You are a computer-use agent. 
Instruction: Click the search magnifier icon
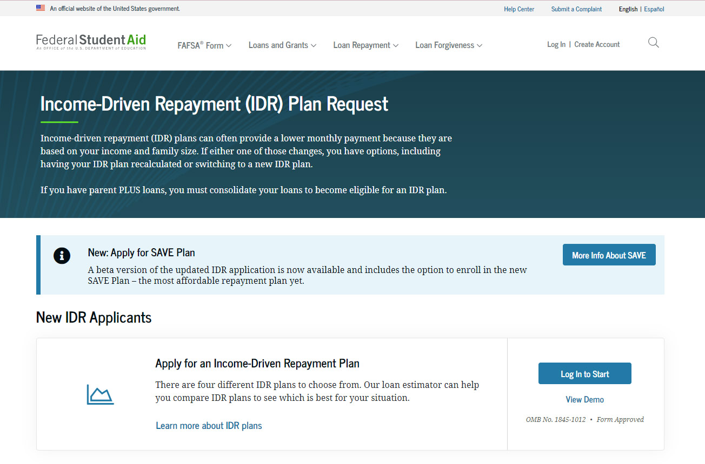pos(653,43)
